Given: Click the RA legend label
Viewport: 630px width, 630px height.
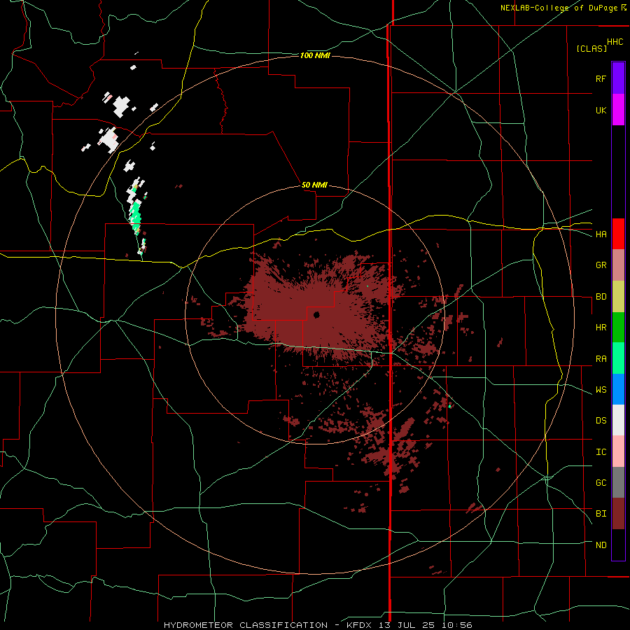Looking at the screenshot, I should (x=601, y=359).
